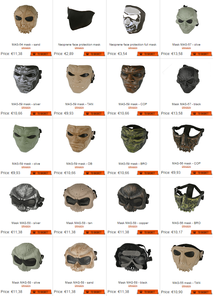Click basket icon for MAS-59 mask silver
The image size is (213, 296).
pyautogui.click(x=34, y=114)
